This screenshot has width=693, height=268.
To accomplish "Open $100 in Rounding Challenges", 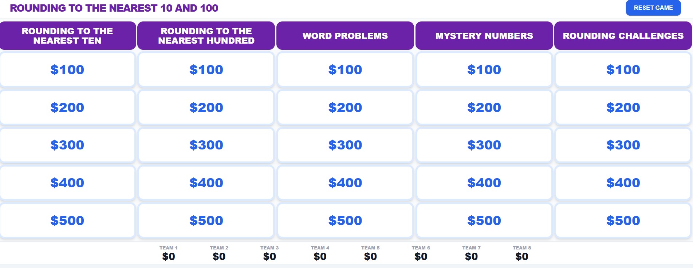I will coord(623,69).
